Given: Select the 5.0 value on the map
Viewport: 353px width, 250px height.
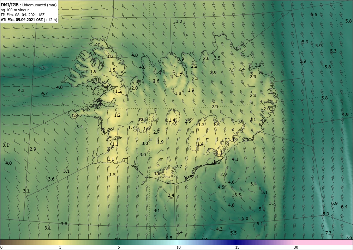Looking at the screenshot, I should coord(245,219).
